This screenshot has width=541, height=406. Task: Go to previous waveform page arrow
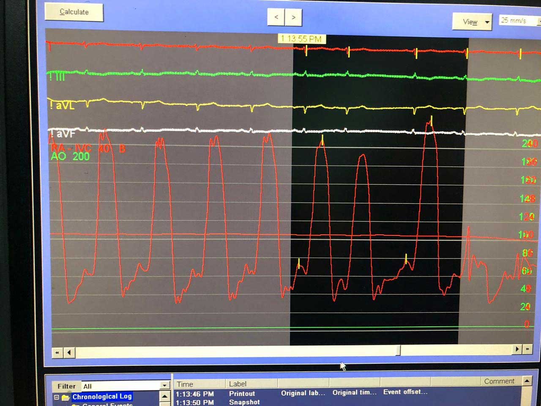tap(276, 17)
